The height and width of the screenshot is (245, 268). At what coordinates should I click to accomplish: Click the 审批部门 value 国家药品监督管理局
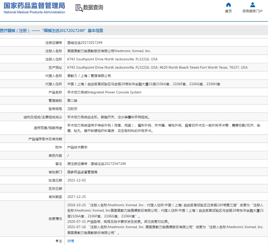(82, 172)
